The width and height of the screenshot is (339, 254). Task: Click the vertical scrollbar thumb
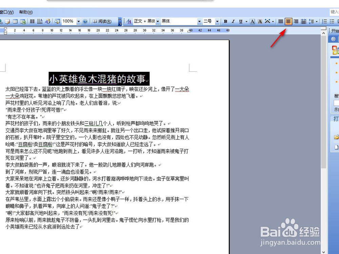coord(323,102)
